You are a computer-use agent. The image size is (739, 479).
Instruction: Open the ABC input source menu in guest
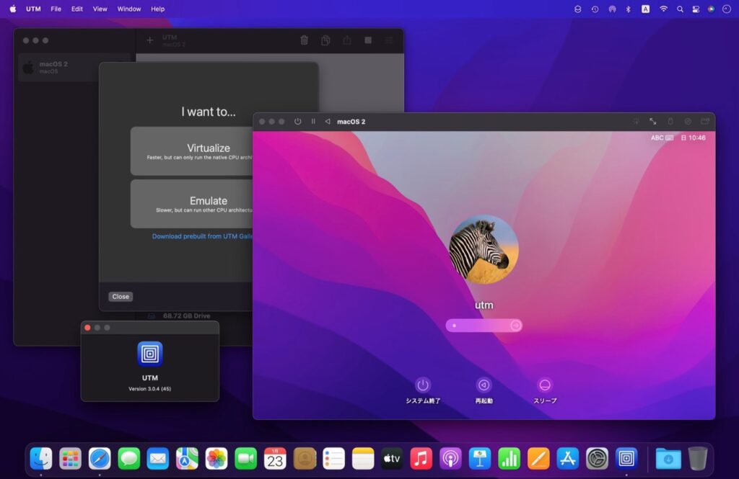[x=656, y=137]
